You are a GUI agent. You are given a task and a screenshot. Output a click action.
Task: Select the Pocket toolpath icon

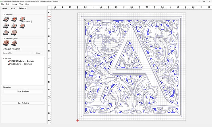click(x=14, y=19)
